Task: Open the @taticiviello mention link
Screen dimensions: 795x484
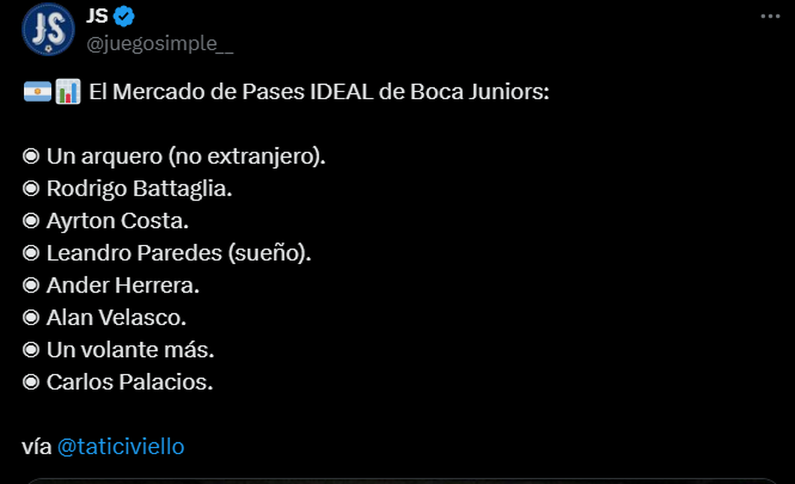Action: 121,447
